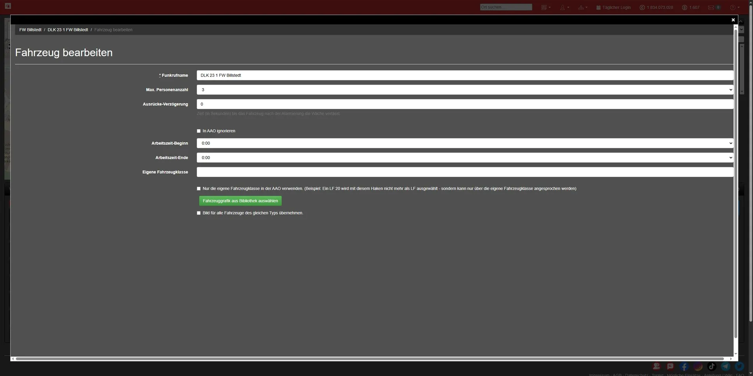Image resolution: width=753 pixels, height=376 pixels.
Task: Open the Facebook icon link
Action: (x=684, y=367)
